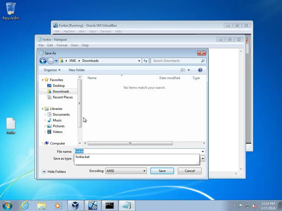Open Notepad File menu
This screenshot has height=211, width=282.
(x=41, y=45)
